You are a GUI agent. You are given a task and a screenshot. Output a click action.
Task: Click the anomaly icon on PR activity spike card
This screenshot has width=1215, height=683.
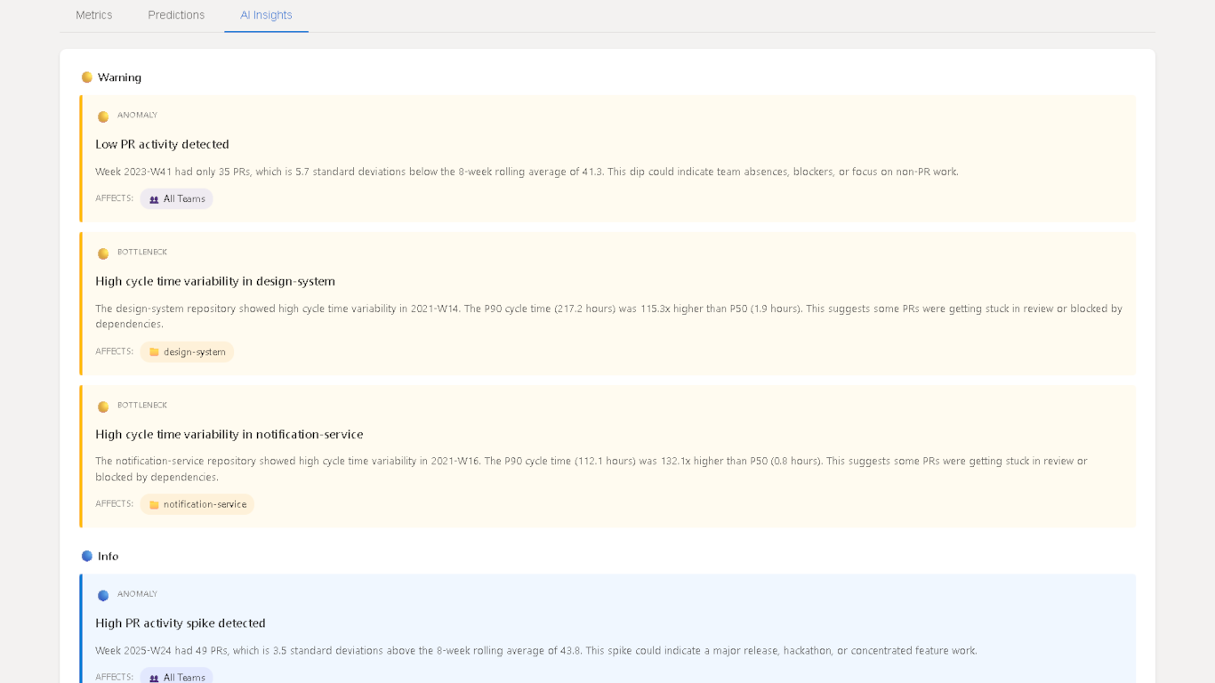coord(103,595)
